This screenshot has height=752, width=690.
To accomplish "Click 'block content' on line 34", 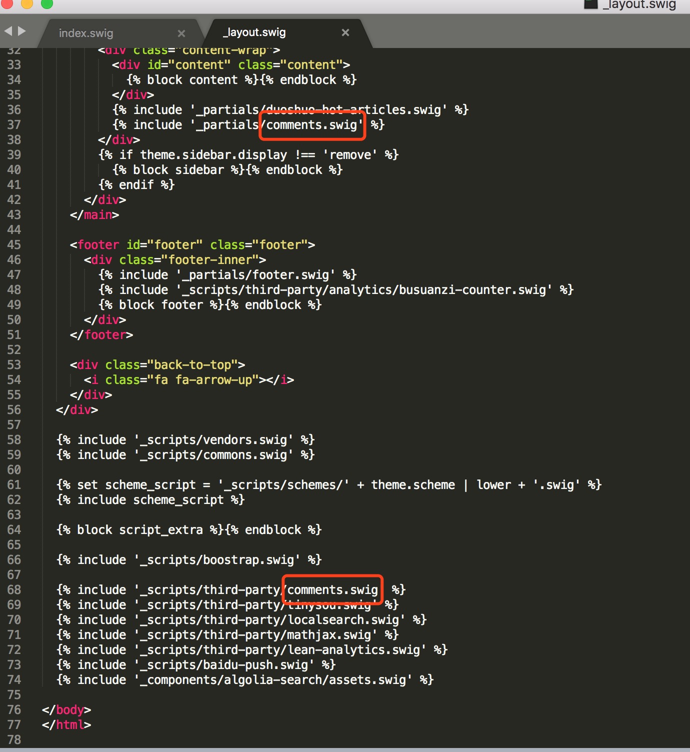I will [x=192, y=80].
